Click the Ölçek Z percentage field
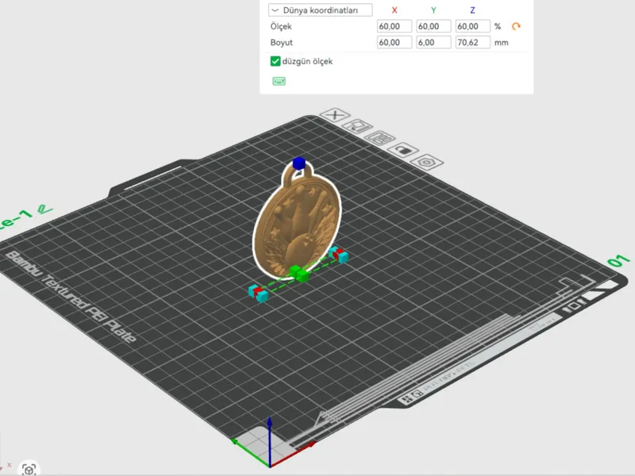Screen dimensions: 635x476 tap(473, 26)
